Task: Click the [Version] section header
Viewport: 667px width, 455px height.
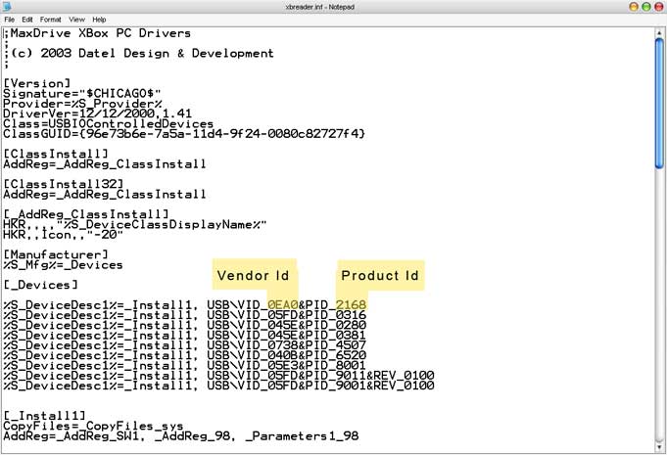Action: [x=37, y=83]
